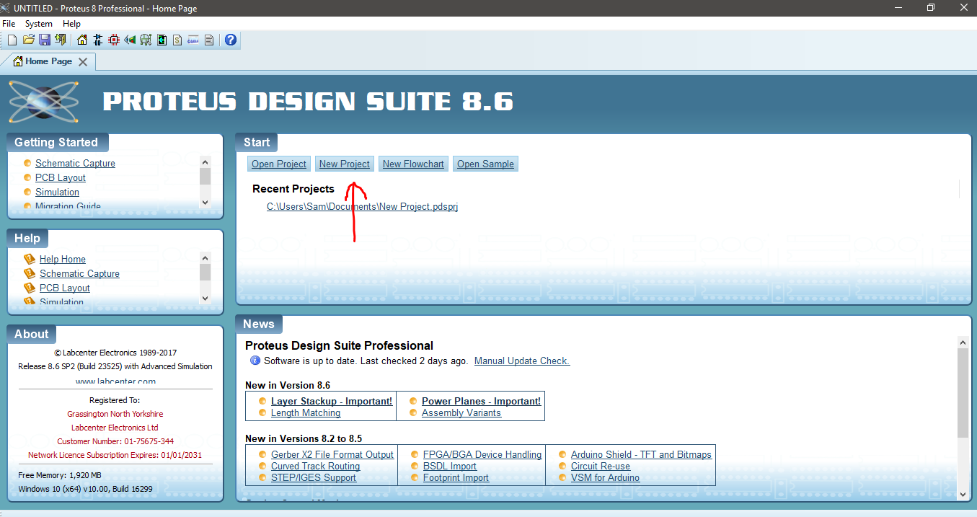Click Getting Started panel scroll-down arrow
977x517 pixels.
coord(205,203)
